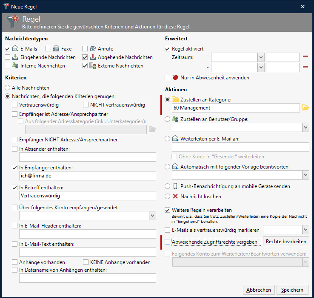This screenshot has width=314, height=298.
Task: Click the mobile phone icon for Push-Benachrichtigung
Action: [175, 186]
